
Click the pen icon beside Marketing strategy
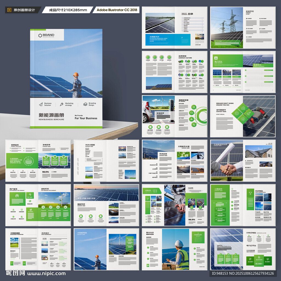pyautogui.click(x=62, y=104)
